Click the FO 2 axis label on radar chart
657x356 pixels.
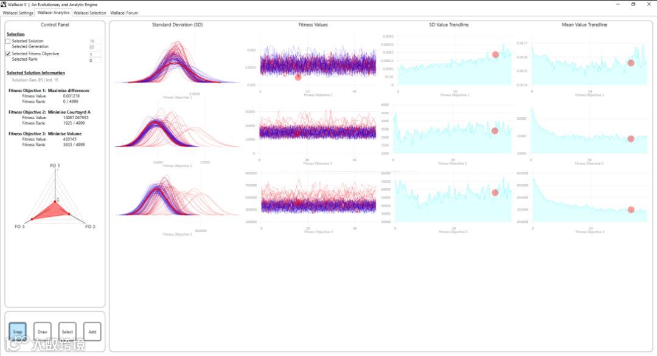click(90, 227)
